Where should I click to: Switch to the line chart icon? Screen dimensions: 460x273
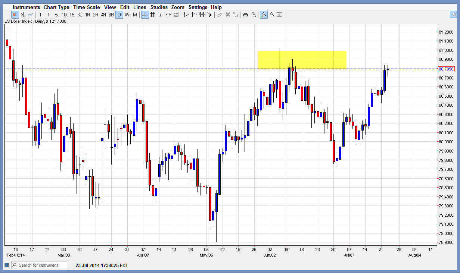31,15
